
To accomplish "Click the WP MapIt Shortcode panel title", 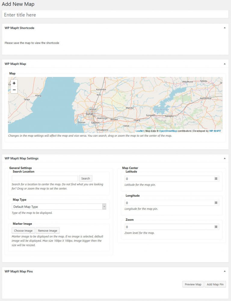I will tap(20, 28).
